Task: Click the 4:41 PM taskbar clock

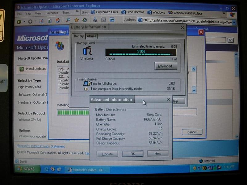Action: pyautogui.click(x=229, y=166)
